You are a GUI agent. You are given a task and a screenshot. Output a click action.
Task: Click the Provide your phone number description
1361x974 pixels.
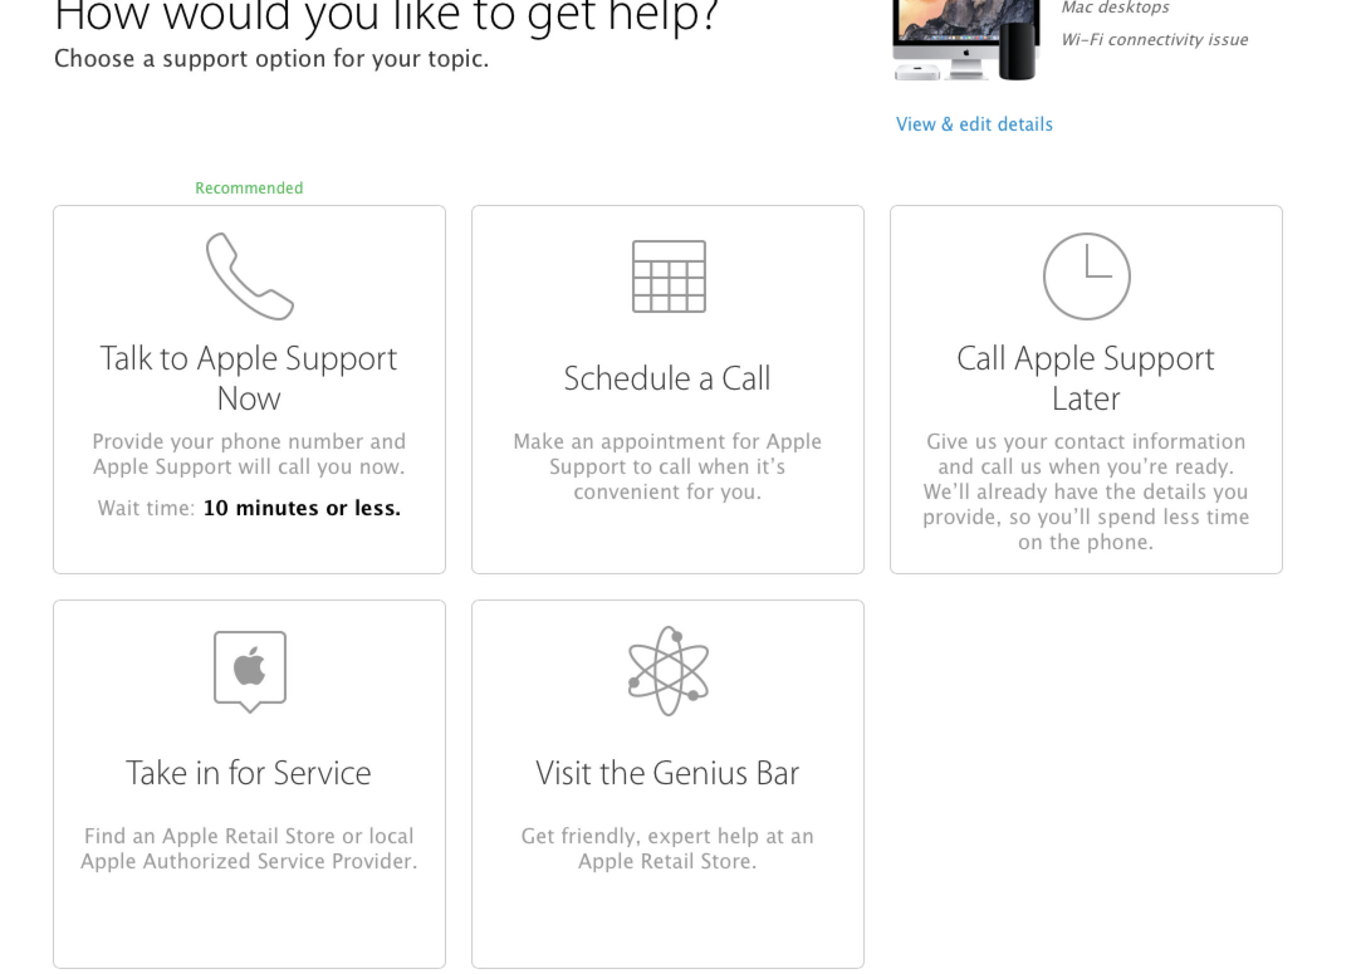(x=249, y=454)
